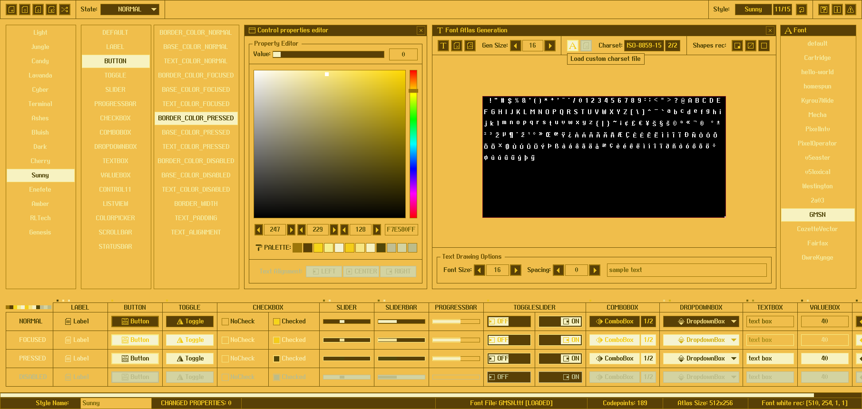Click the new style file icon
This screenshot has width=862, height=409.
click(11, 10)
